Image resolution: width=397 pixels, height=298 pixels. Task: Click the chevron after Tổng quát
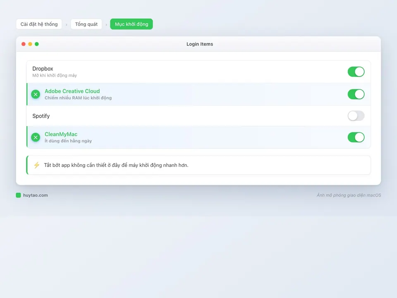pos(106,24)
